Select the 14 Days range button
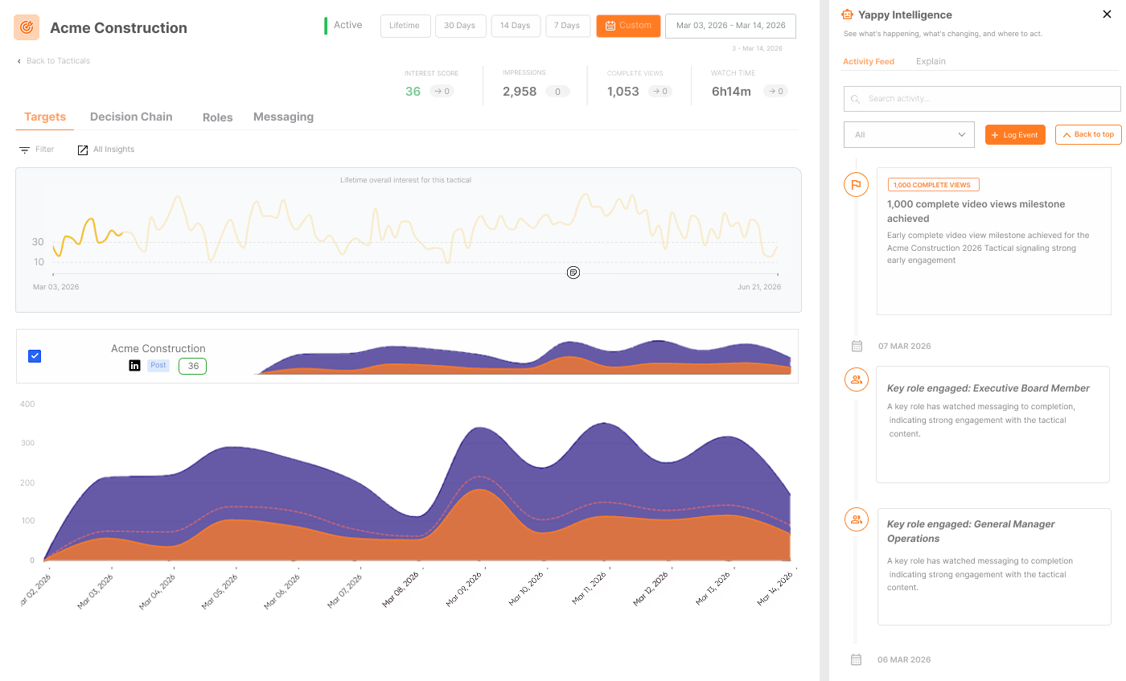 click(515, 26)
